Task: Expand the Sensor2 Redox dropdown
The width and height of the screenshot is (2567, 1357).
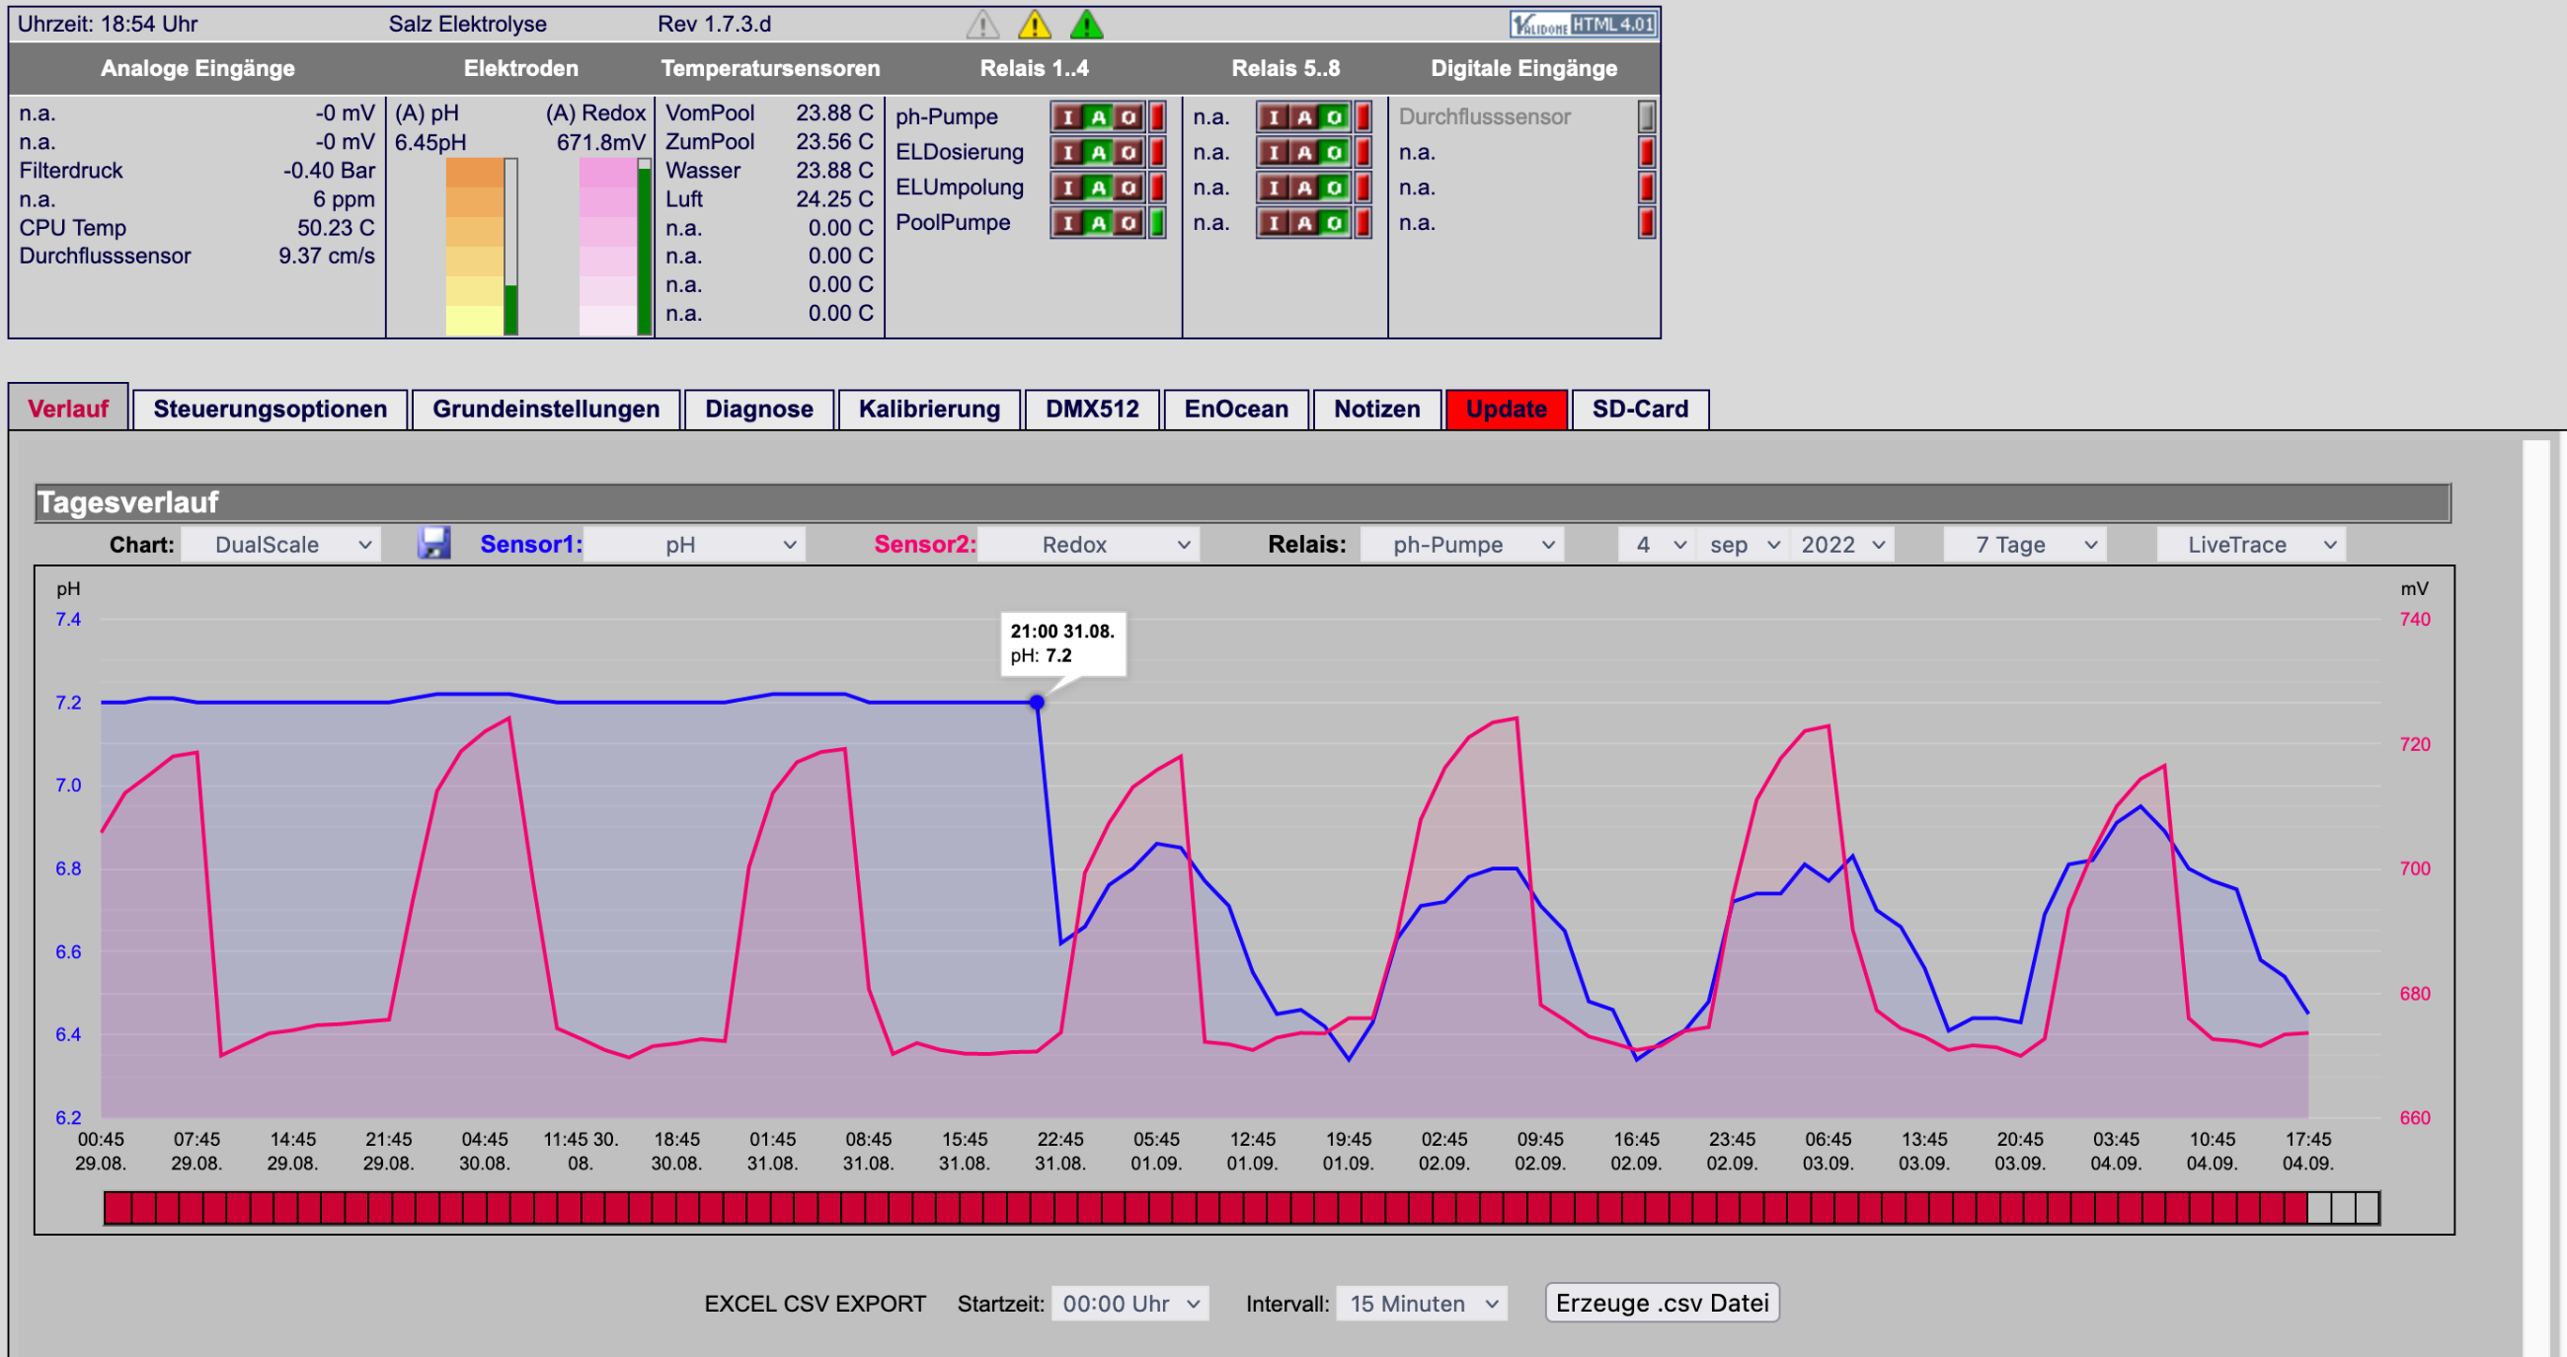Action: [x=1088, y=545]
